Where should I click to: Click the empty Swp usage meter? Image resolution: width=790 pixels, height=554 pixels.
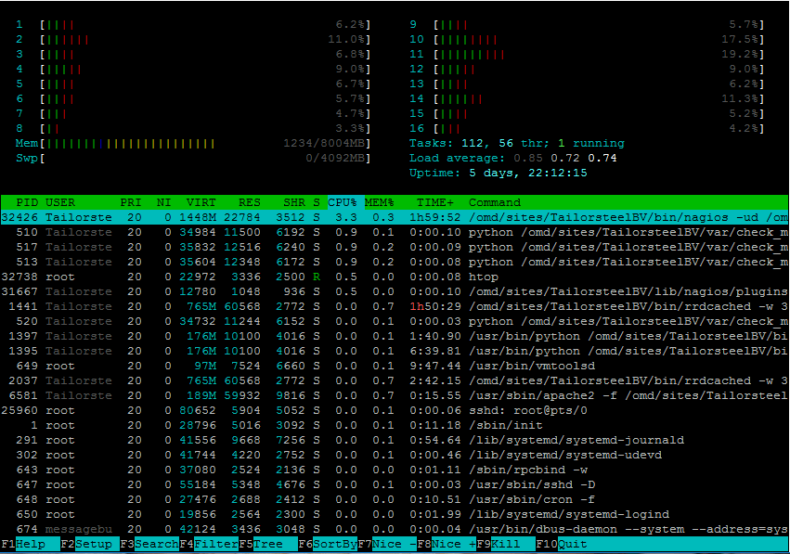[193, 158]
